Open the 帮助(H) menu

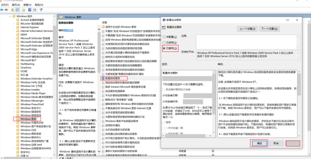[39, 5]
